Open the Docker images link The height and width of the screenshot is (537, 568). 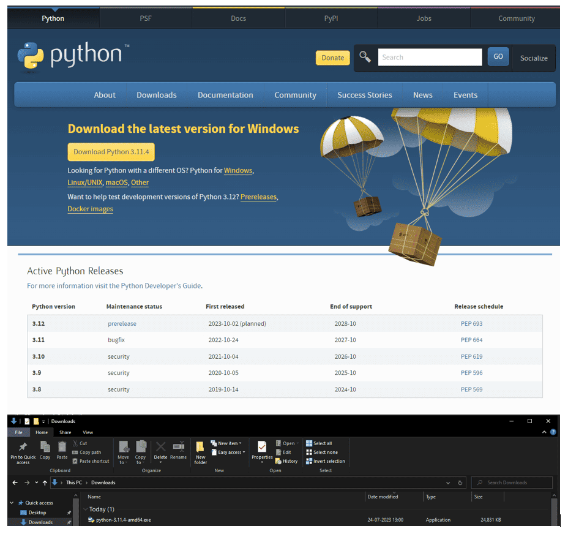tap(90, 209)
